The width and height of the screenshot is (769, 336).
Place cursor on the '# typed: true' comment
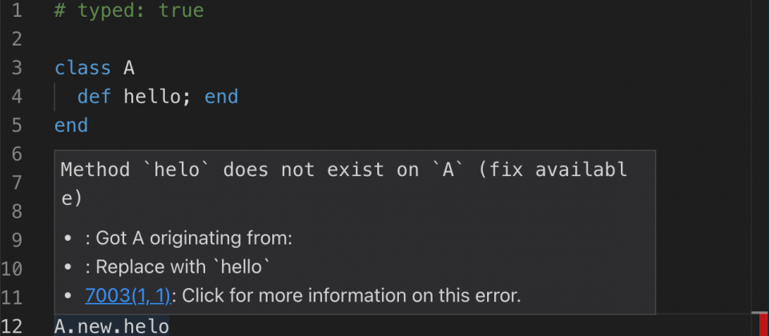click(x=128, y=10)
